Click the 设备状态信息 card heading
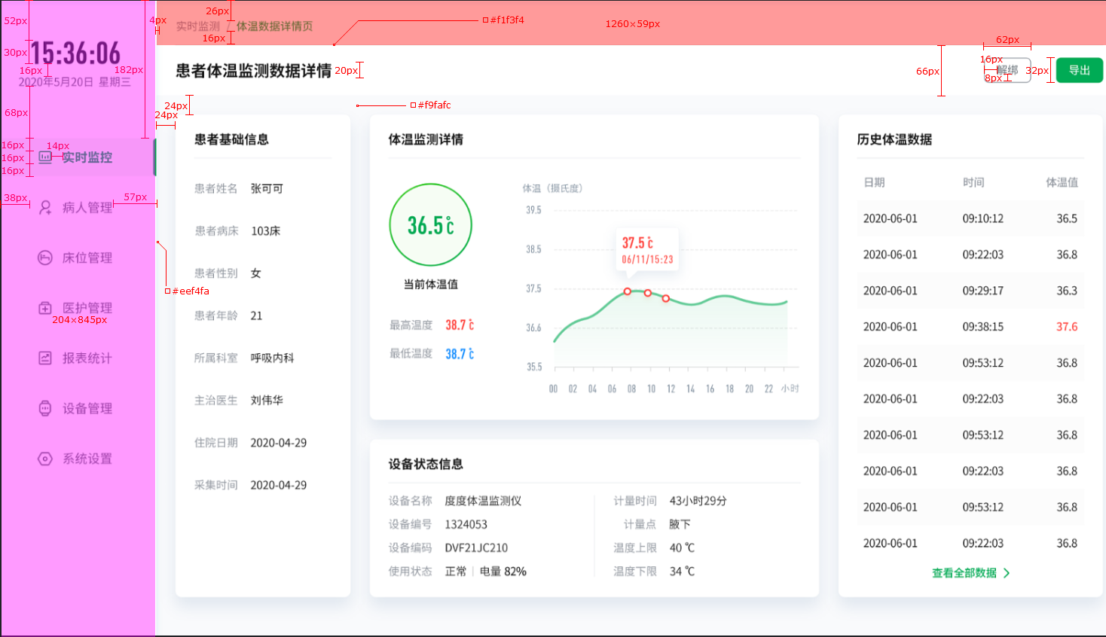 click(x=426, y=464)
